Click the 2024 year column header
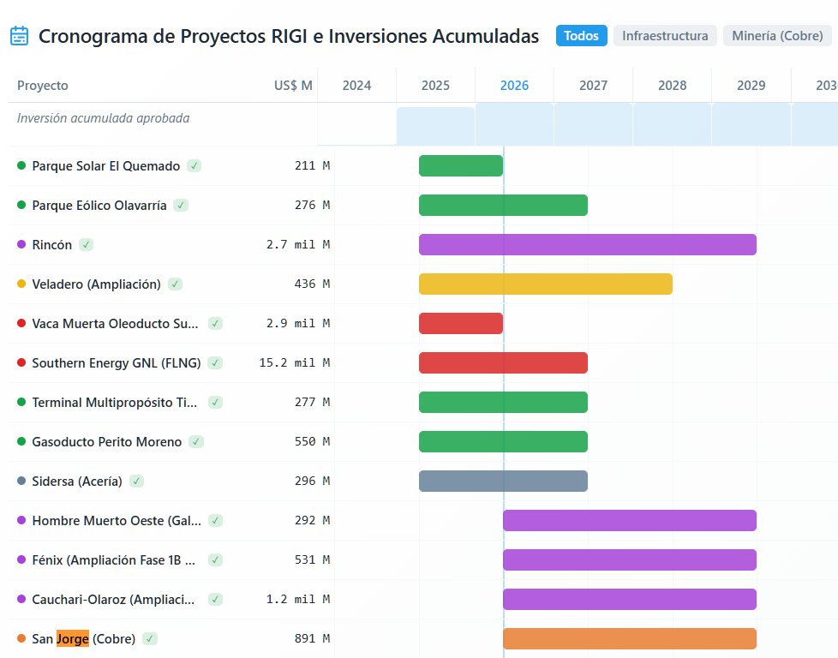Screen dimensions: 838x658 pos(356,86)
